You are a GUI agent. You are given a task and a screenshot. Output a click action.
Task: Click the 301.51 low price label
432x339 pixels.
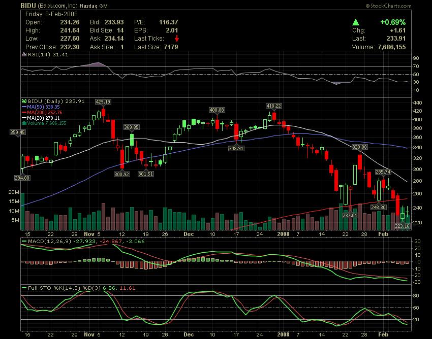pos(146,174)
